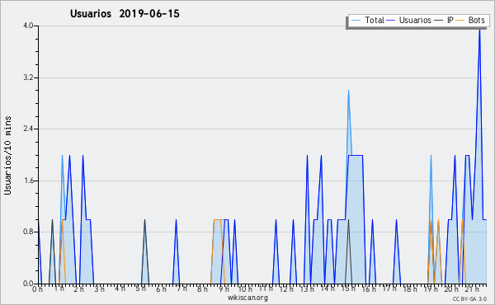
Task: Click the "10 h" x-axis label
Action: (245, 289)
